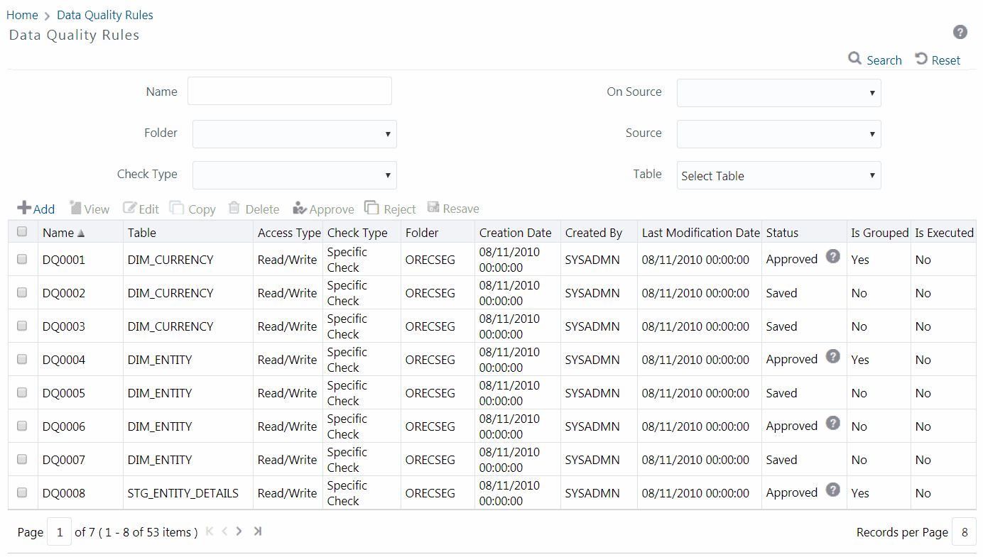Check the box for rule DQ0007
This screenshot has height=557, width=983.
(22, 459)
